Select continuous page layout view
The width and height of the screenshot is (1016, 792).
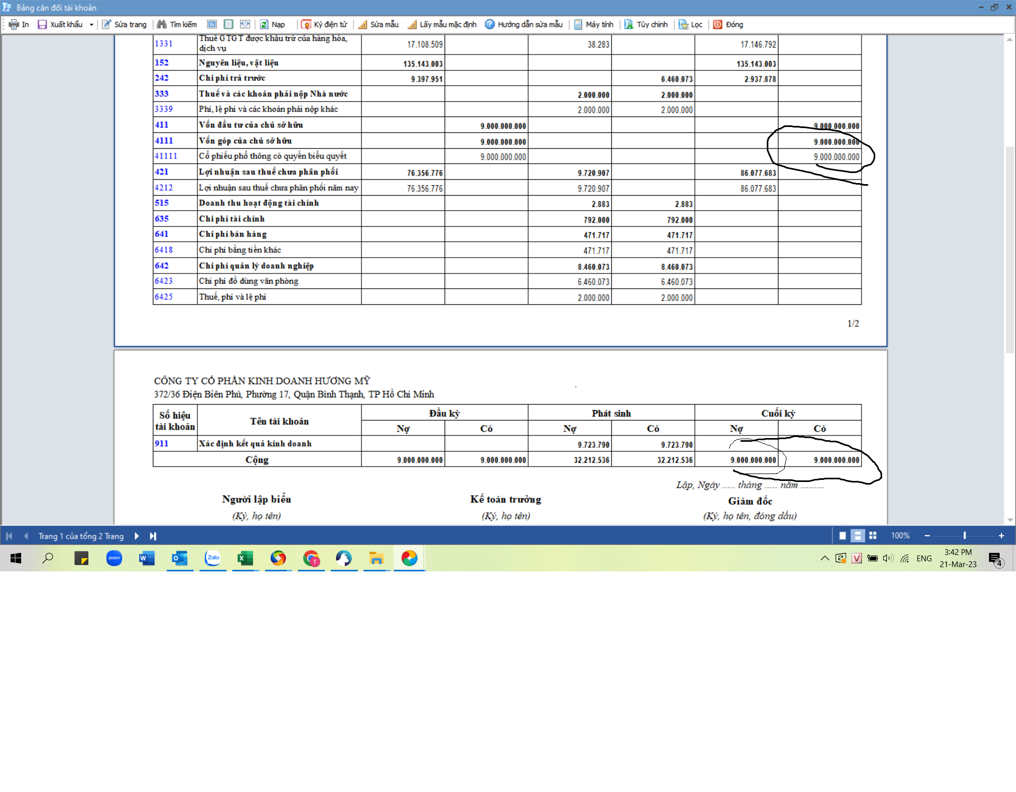pyautogui.click(x=857, y=535)
